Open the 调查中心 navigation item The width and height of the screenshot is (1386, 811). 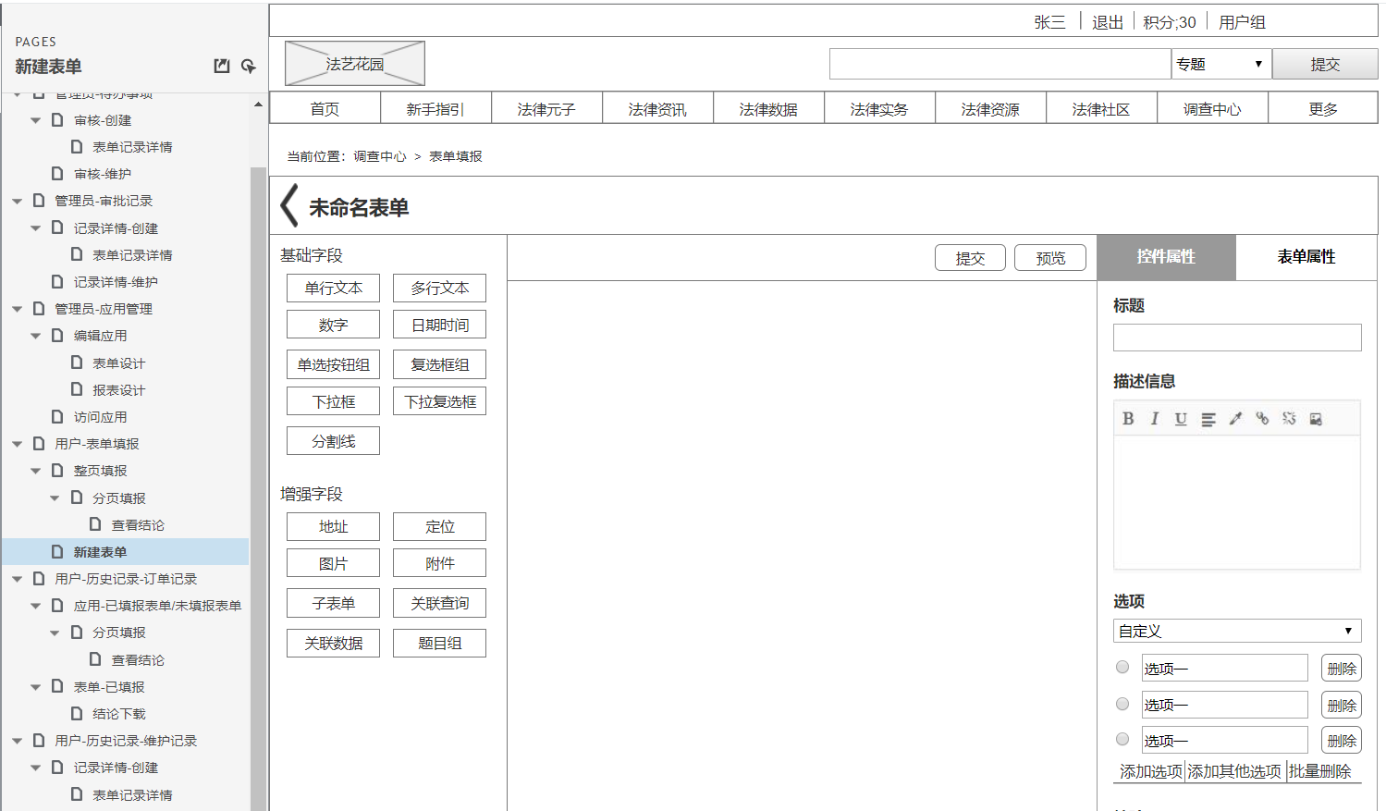(x=1212, y=108)
